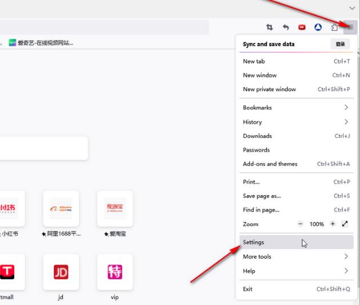360x305 pixels.
Task: Open Passwords from the menu
Action: click(x=297, y=150)
